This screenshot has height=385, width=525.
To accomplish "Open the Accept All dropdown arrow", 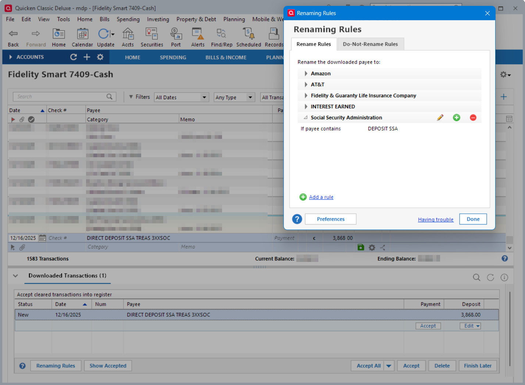I will click(x=389, y=366).
